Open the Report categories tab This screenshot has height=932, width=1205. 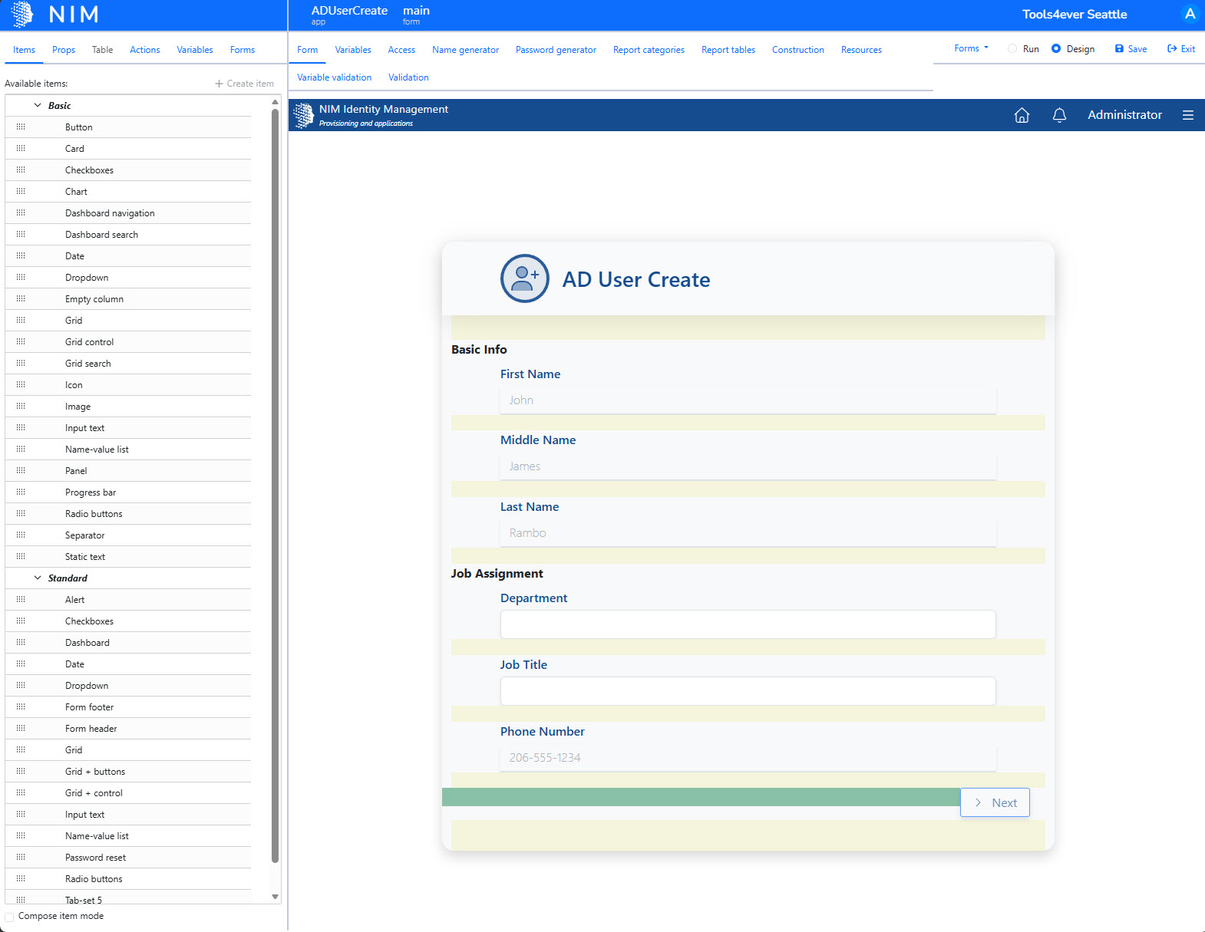[x=649, y=50]
